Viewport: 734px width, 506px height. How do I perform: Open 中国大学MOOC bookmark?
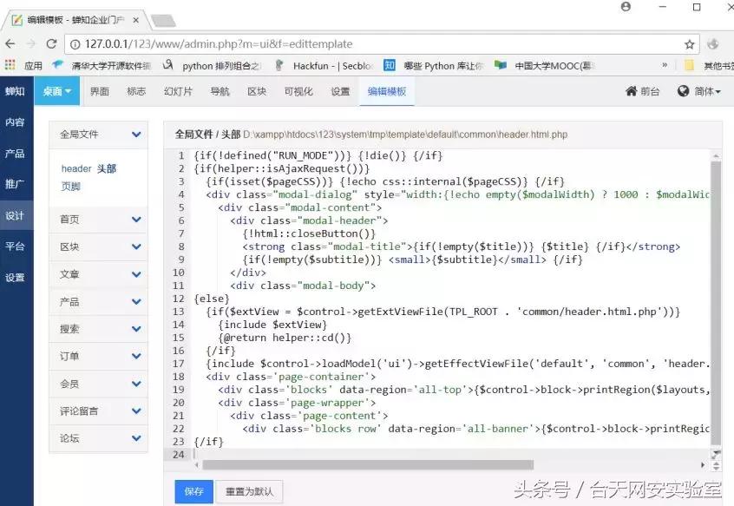tap(544, 66)
